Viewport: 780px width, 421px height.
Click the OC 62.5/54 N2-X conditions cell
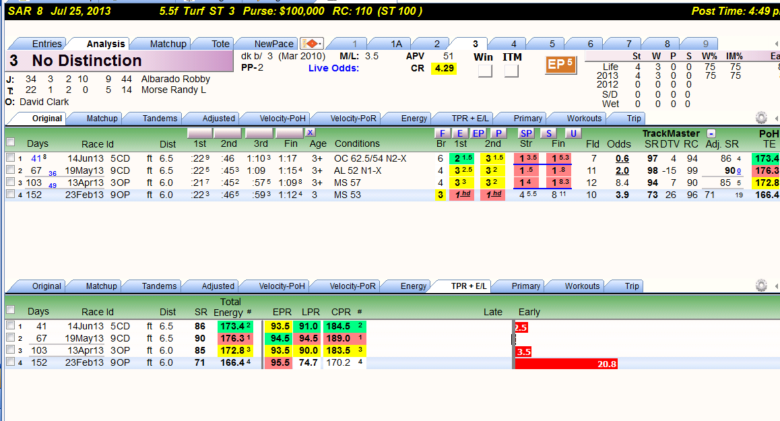(370, 158)
